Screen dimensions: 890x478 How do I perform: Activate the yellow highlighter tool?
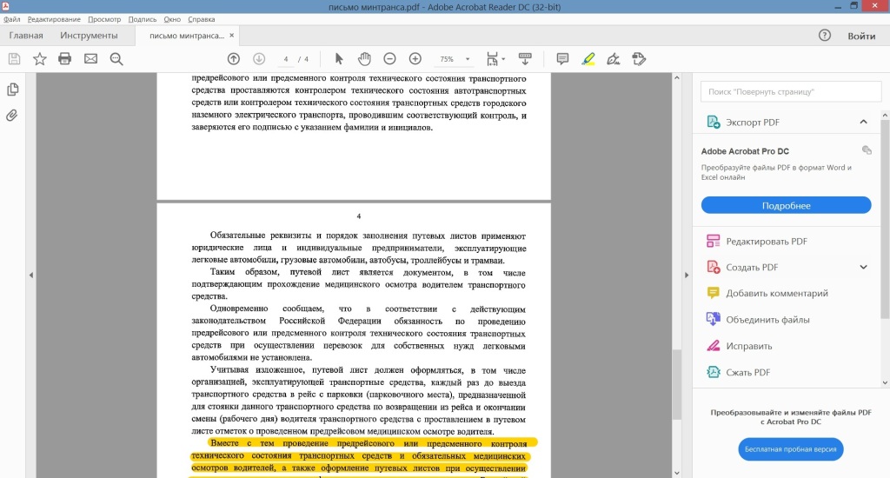tap(588, 59)
